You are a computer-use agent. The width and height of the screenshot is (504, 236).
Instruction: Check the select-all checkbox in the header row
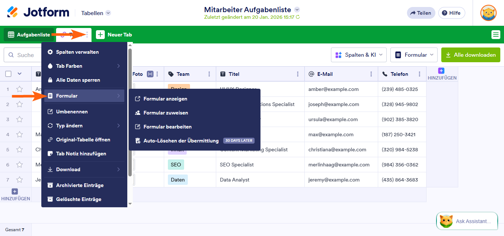coord(8,74)
